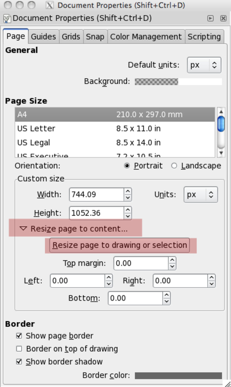Click page size list scroll down arrow
Viewport: 231px width, 387px height.
pos(221,153)
